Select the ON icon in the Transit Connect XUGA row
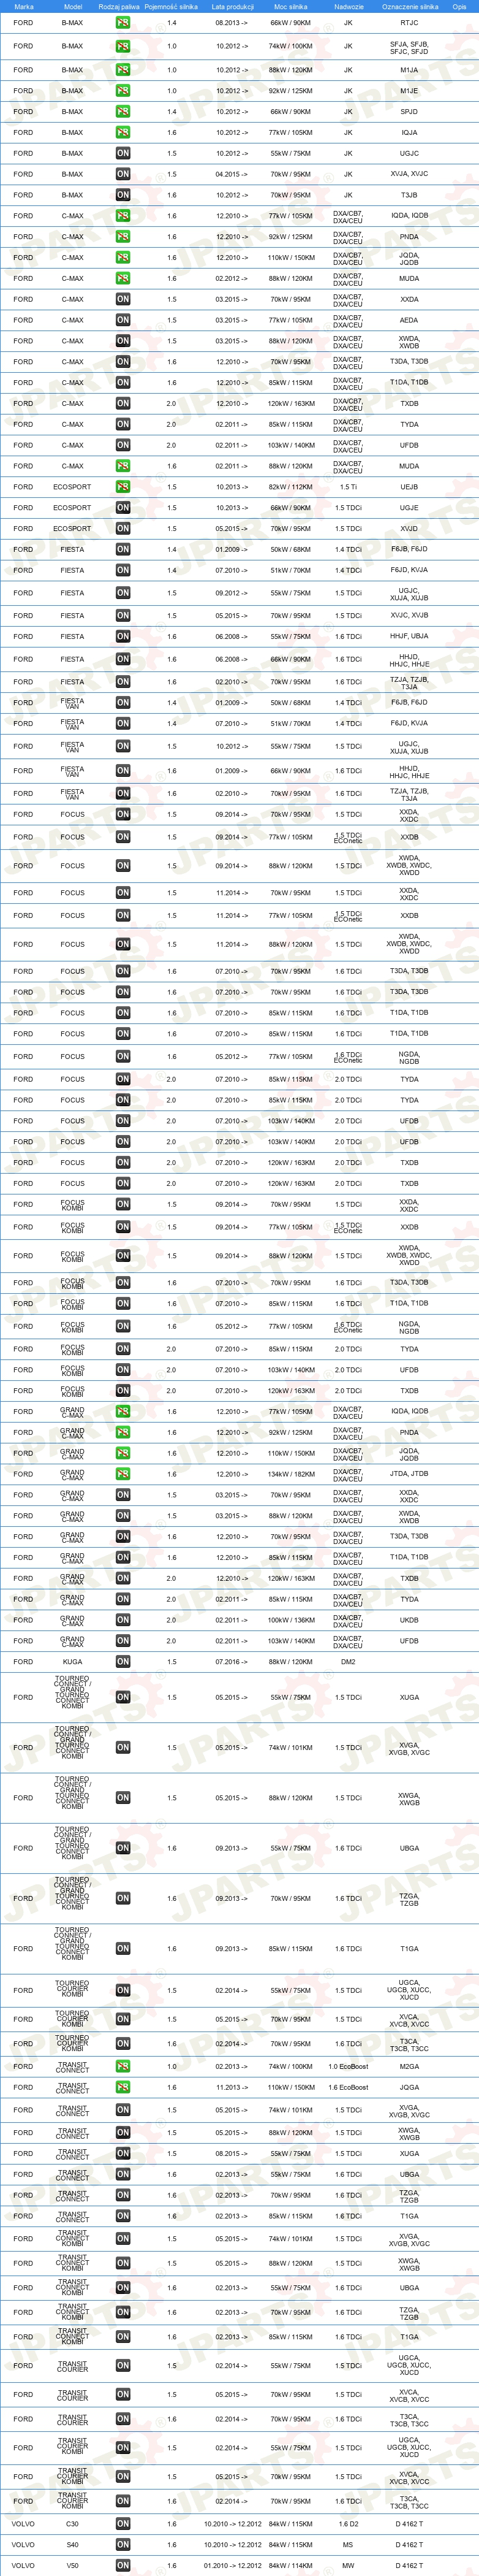479x2576 pixels. point(123,2154)
